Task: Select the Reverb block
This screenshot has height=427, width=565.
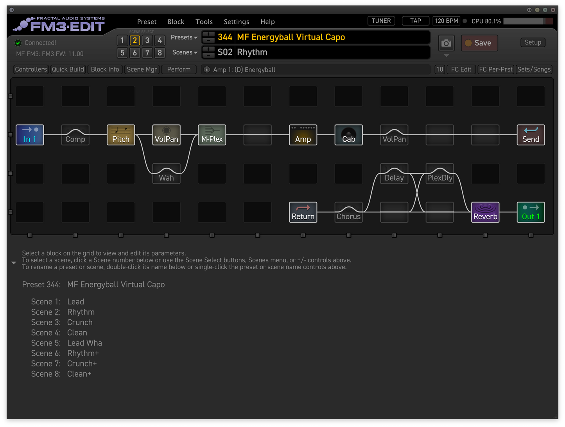Action: [485, 212]
